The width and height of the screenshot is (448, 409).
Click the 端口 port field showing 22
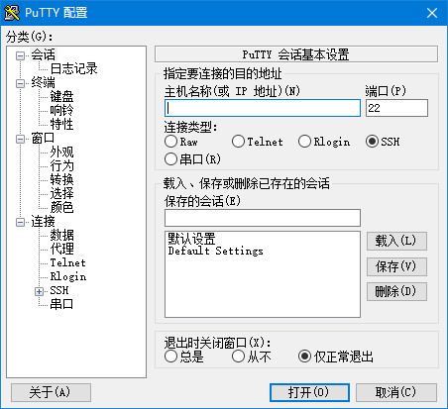(396, 108)
